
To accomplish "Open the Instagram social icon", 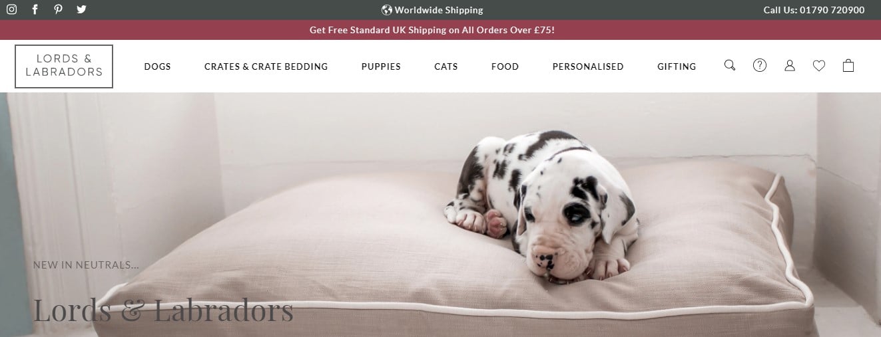I will [11, 9].
